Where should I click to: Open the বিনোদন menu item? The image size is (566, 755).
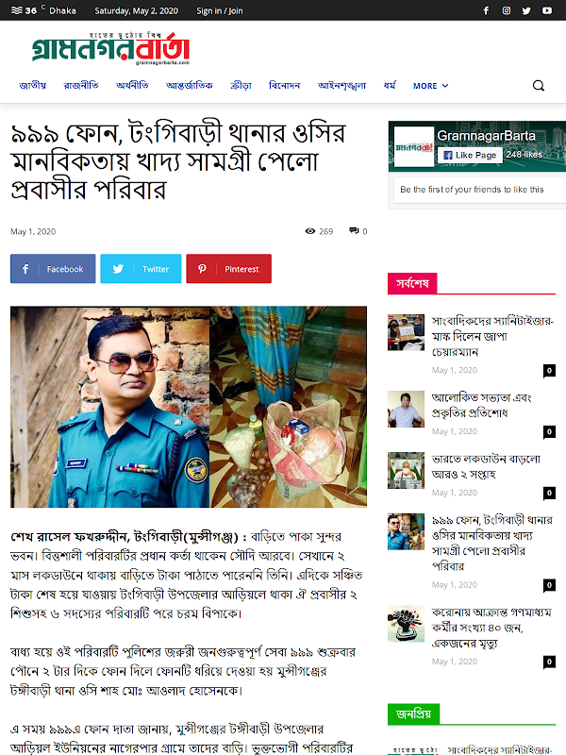[x=285, y=86]
